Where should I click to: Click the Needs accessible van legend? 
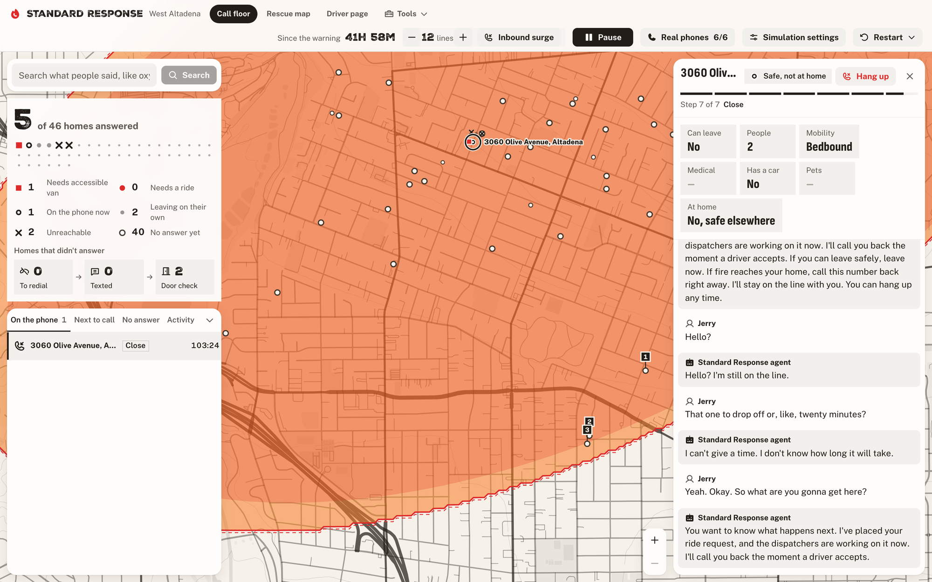coord(62,188)
